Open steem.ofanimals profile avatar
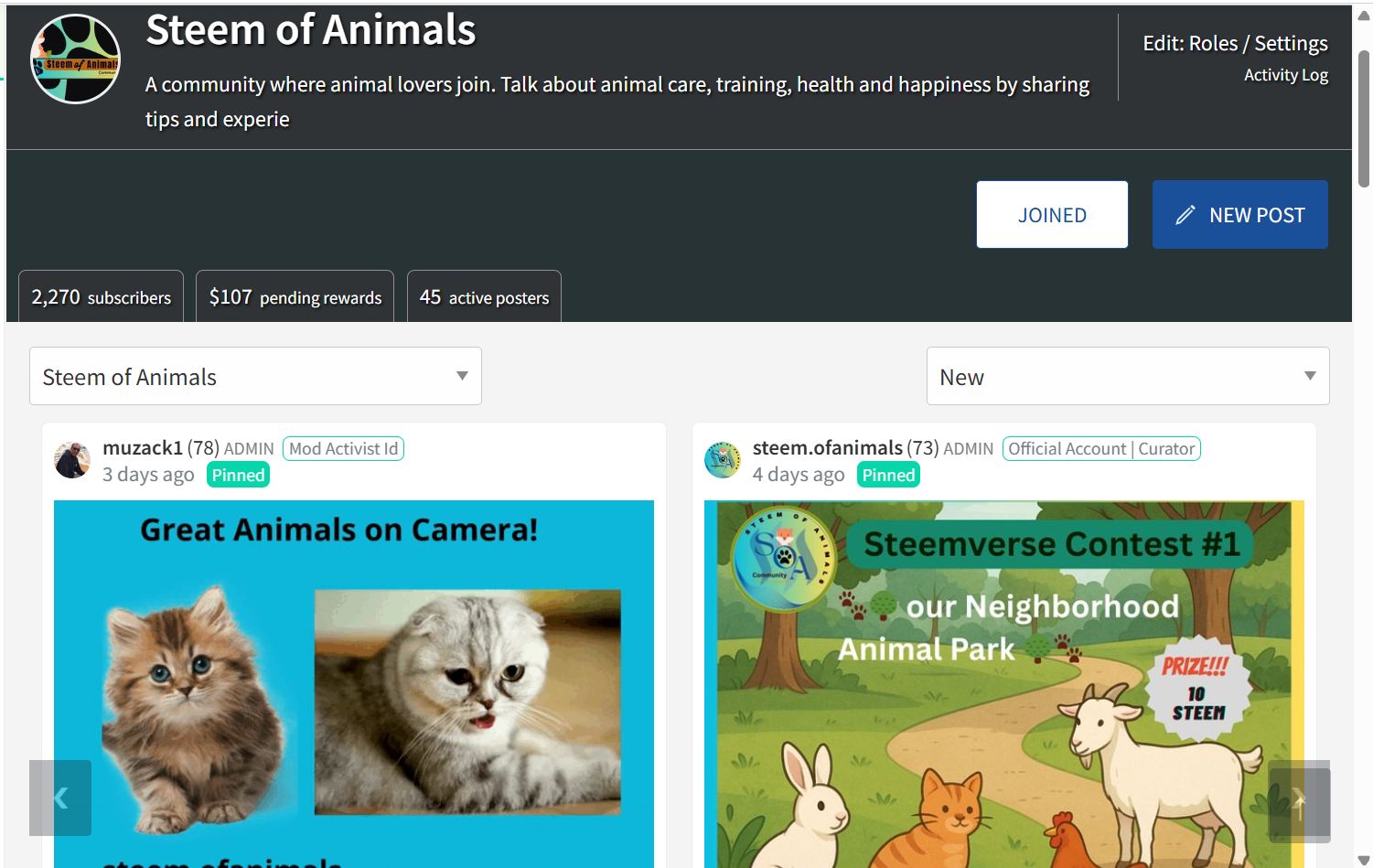Screen dimensions: 1373x868 click(x=723, y=460)
